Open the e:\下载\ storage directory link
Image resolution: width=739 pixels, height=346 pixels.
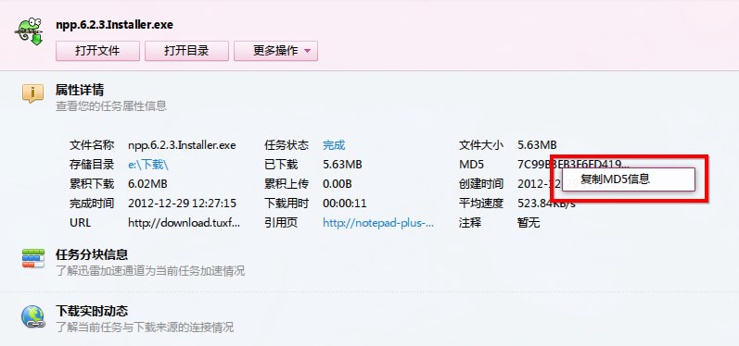(x=148, y=165)
